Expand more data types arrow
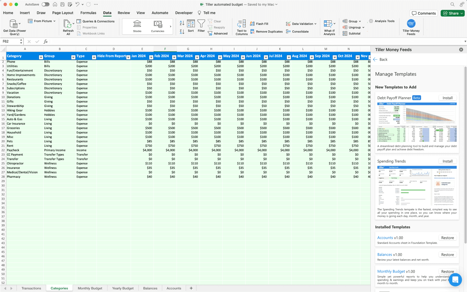Viewport: 467px width, 292px height. [170, 27]
